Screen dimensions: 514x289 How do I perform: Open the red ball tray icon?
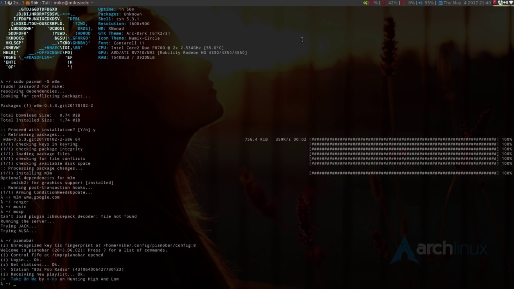[x=495, y=3]
